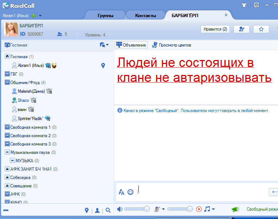Screen dimensions: 278x219
Task: Mute the speaker
Action: click(x=120, y=209)
